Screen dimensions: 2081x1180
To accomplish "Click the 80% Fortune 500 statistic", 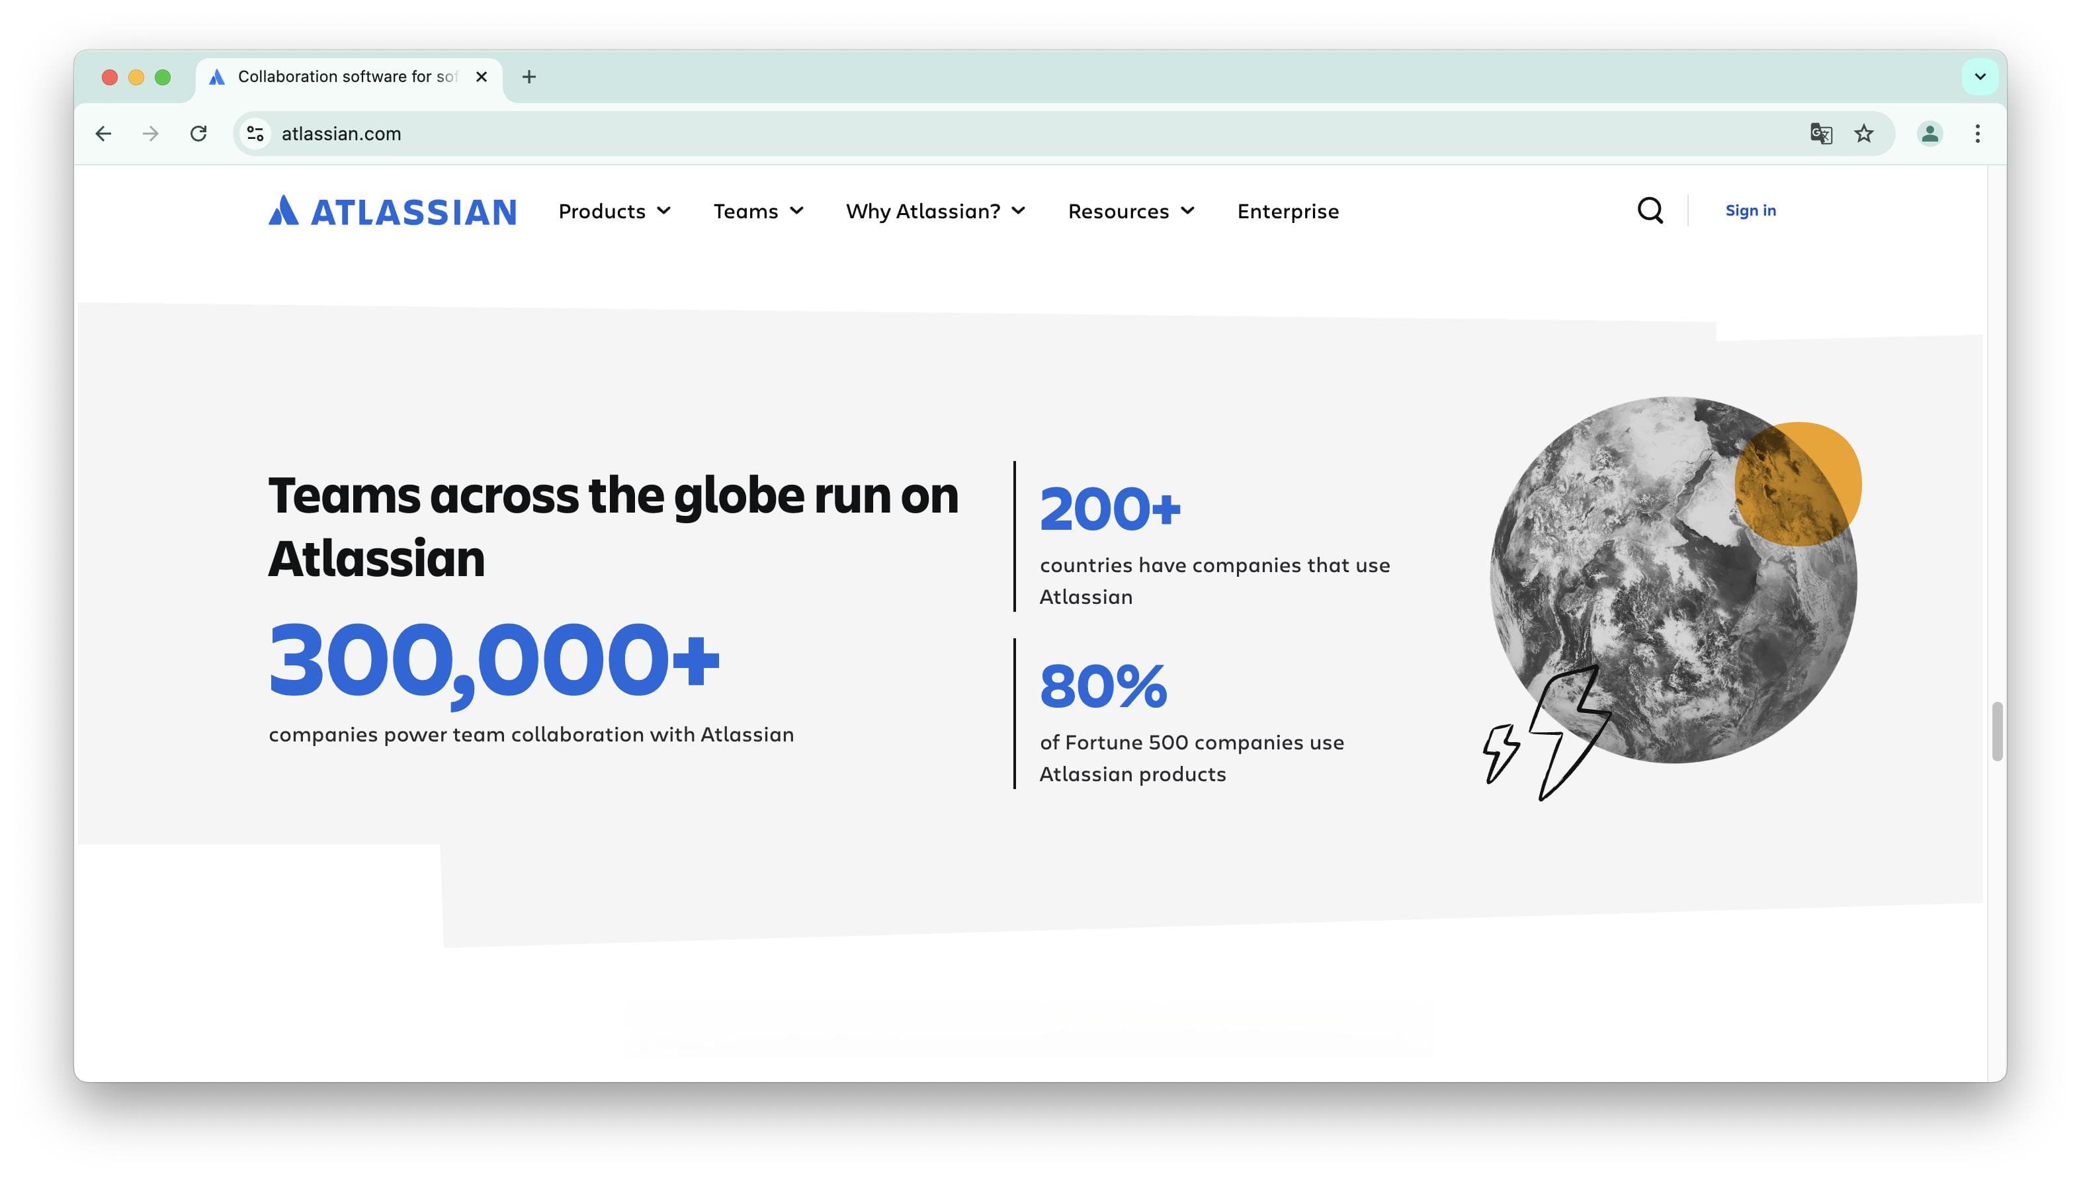I will 1104,687.
